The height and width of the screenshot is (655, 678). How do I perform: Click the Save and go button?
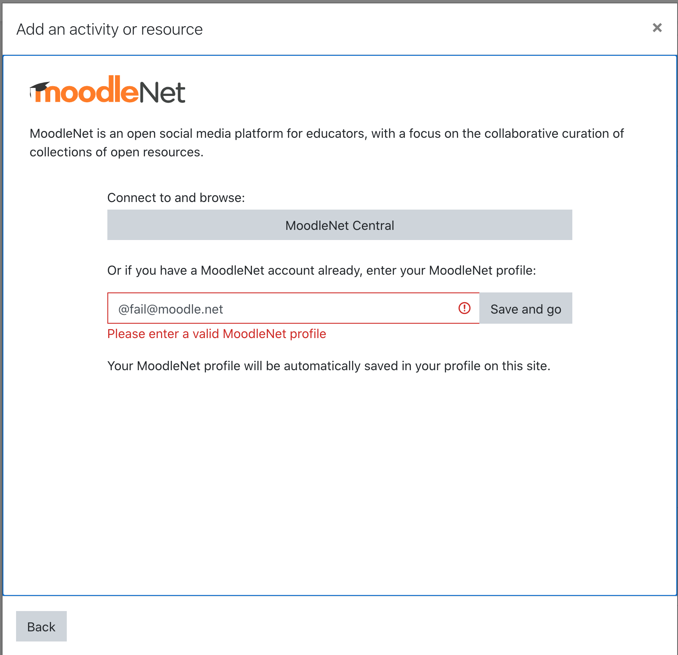click(x=525, y=308)
